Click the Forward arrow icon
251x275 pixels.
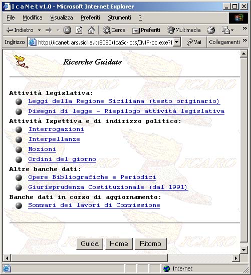pos(49,30)
